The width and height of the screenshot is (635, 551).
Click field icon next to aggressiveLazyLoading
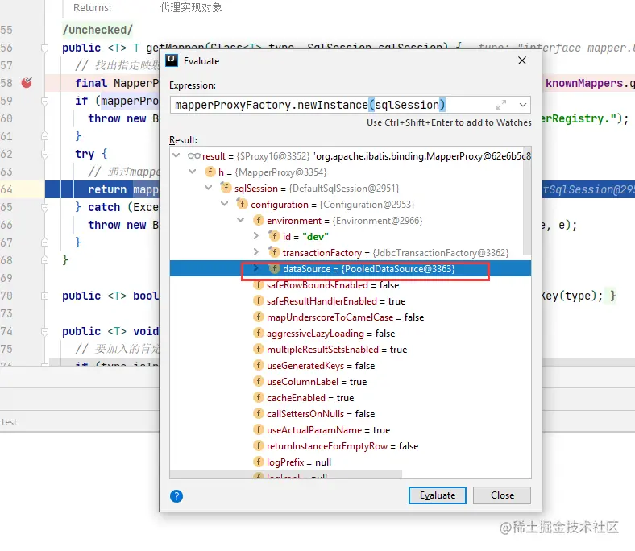(x=258, y=333)
